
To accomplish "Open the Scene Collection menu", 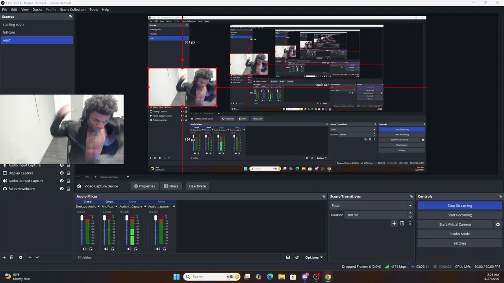I will (x=72, y=9).
